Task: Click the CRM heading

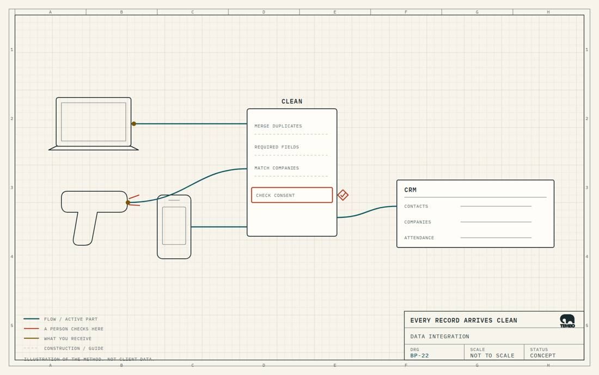Action: [410, 190]
